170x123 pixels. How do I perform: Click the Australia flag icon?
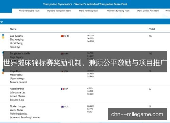(62, 107)
